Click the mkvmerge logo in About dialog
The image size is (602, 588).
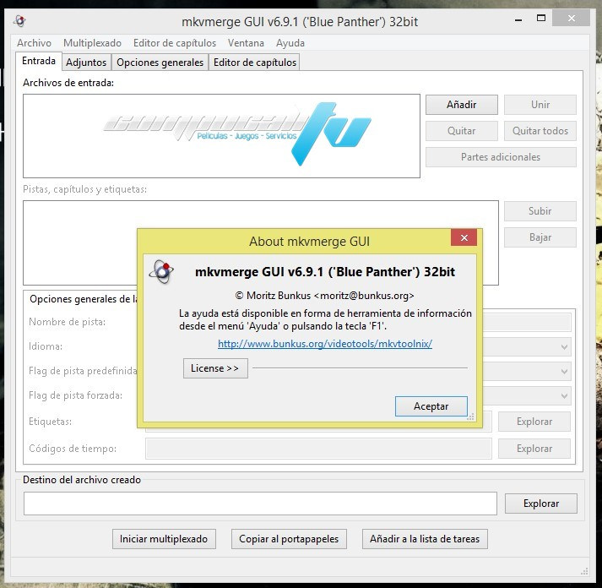(x=161, y=271)
